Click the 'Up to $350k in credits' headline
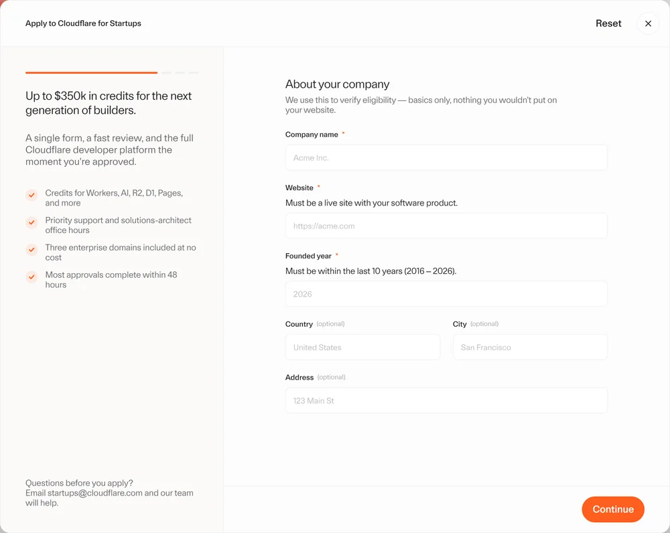Screen dimensions: 670x533 (x=109, y=103)
